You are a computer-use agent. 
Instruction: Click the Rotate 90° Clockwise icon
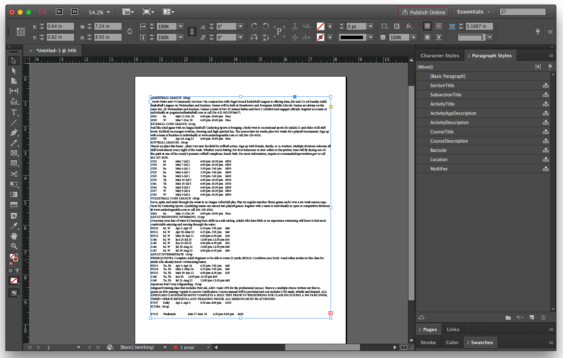pos(254,26)
